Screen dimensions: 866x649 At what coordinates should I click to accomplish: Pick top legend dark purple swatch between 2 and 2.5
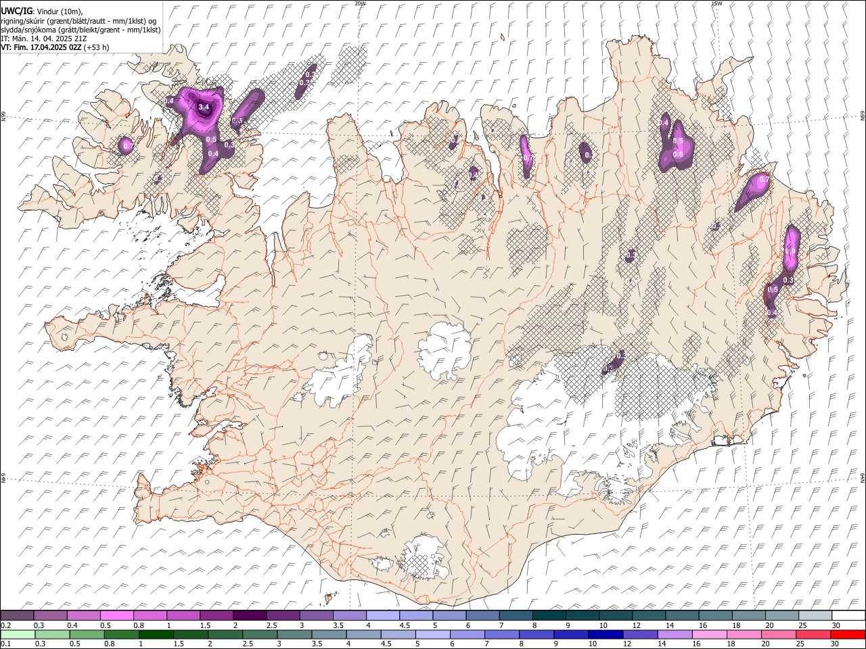coord(250,615)
